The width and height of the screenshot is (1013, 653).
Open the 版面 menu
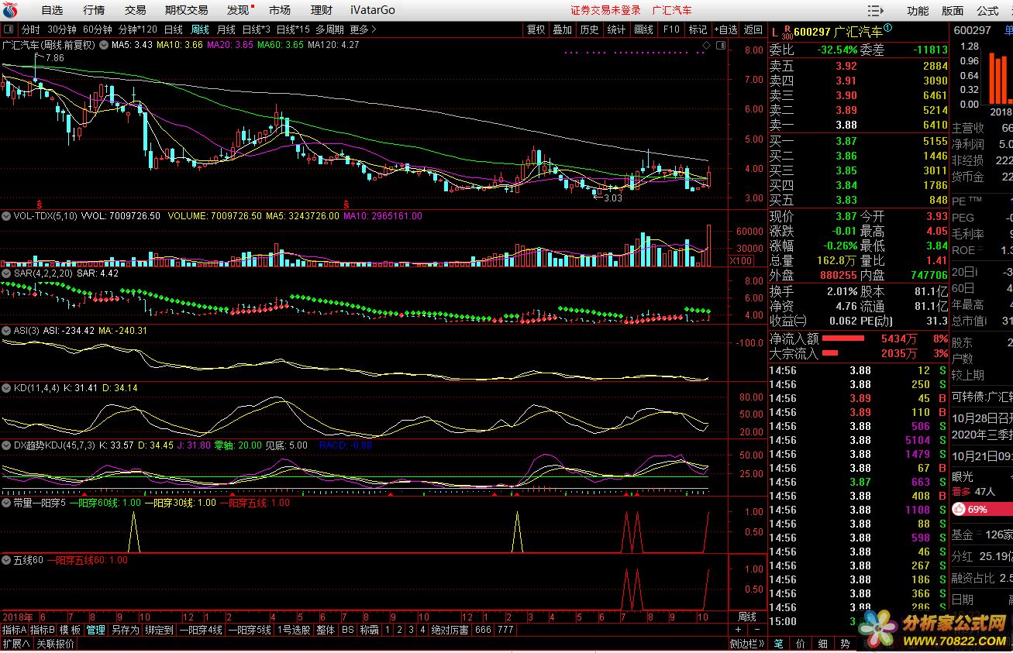point(953,11)
